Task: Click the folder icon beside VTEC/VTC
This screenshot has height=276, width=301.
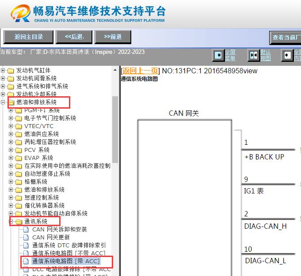Action: coord(19,126)
